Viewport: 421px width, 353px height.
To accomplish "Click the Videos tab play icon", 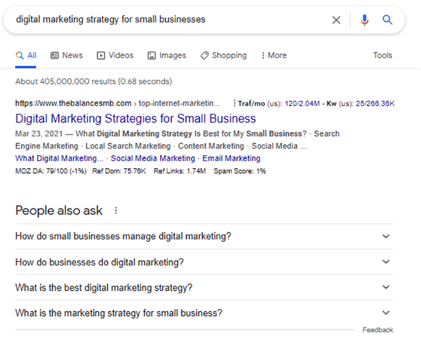I will [101, 55].
